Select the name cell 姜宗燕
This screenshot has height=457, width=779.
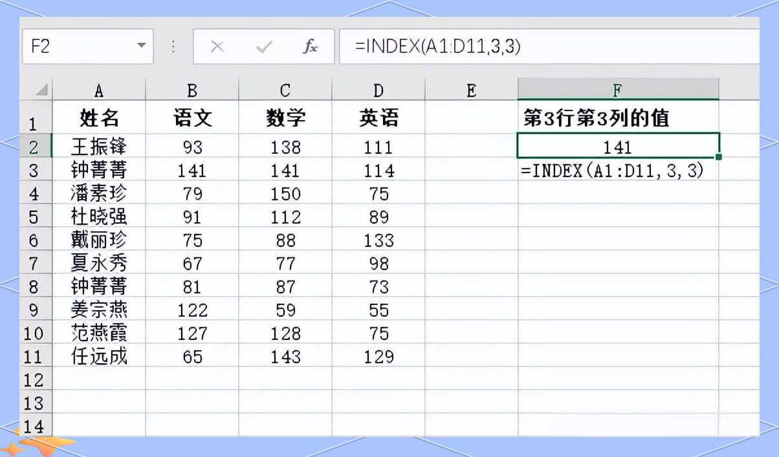point(99,310)
